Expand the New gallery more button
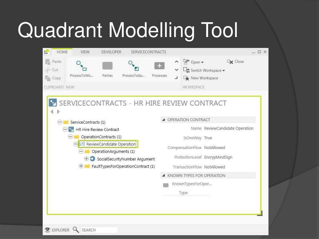Image resolution: width=319 pixels, height=239 pixels. click(x=176, y=77)
